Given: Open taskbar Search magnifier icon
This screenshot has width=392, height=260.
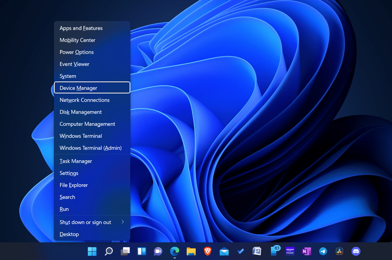Looking at the screenshot, I should coord(108,251).
